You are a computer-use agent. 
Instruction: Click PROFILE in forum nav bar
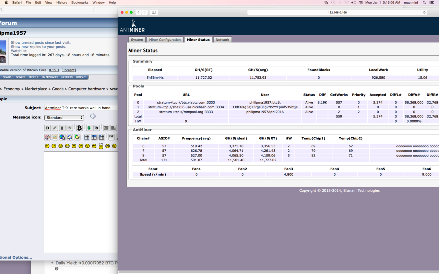(x=33, y=77)
